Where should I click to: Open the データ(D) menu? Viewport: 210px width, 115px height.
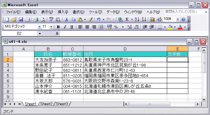pyautogui.click(x=113, y=12)
